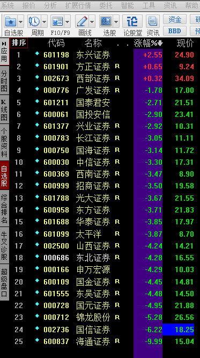Switch to the 综合排名 side tab

coord(4,209)
